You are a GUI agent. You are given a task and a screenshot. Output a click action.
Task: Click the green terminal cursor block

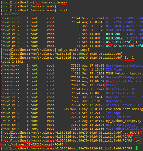(136, 148)
